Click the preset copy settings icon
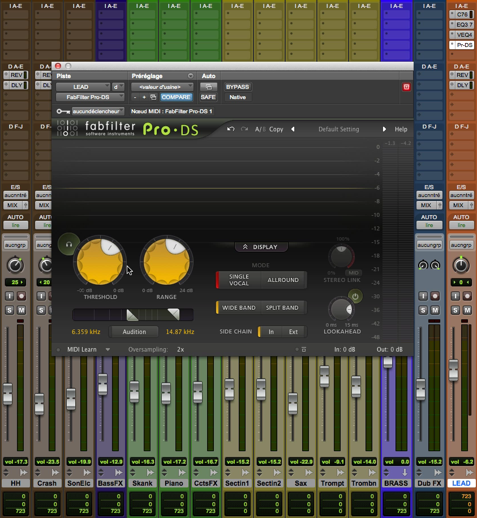477x518 pixels. [x=153, y=97]
